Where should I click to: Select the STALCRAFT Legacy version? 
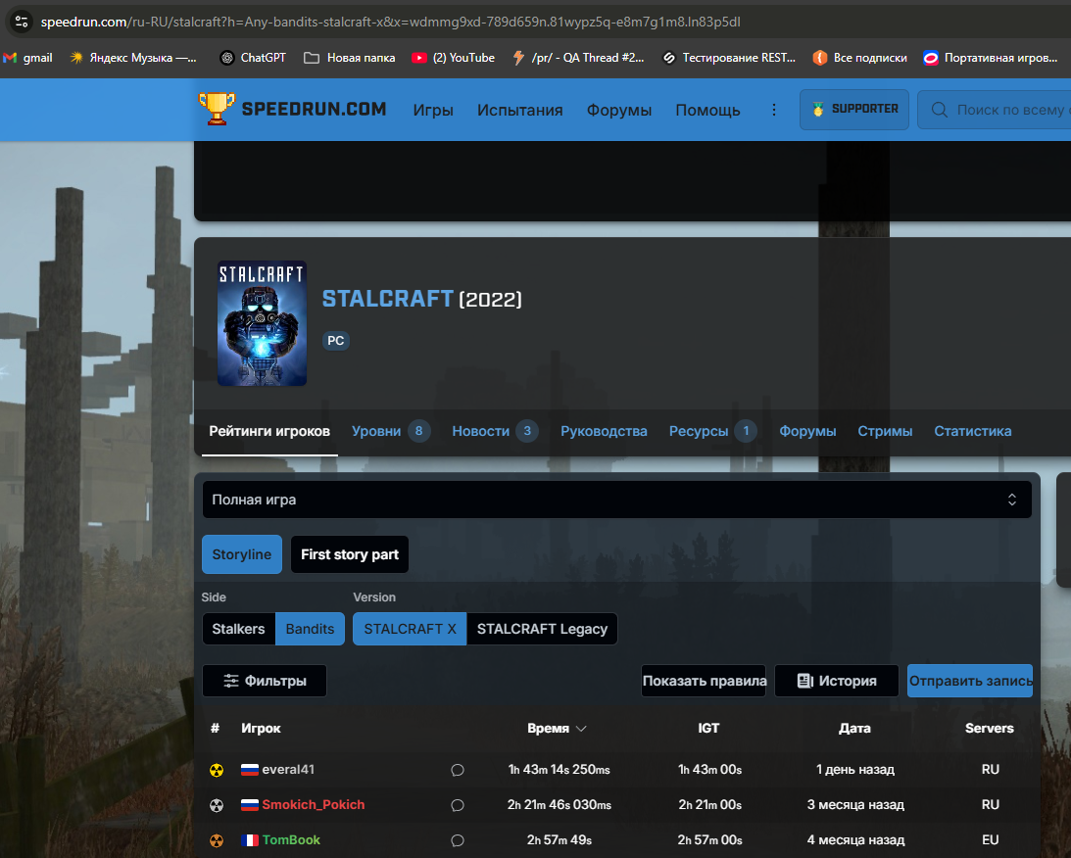point(542,629)
